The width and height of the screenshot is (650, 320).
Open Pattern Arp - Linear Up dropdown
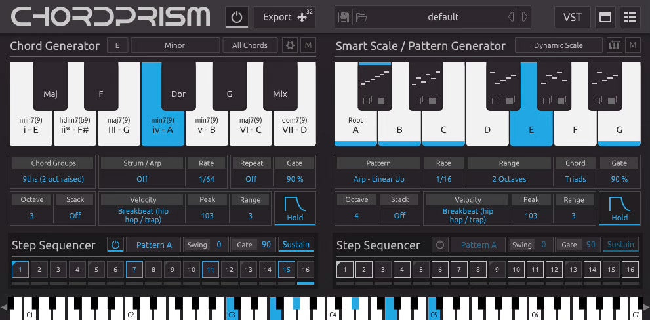[x=378, y=179]
